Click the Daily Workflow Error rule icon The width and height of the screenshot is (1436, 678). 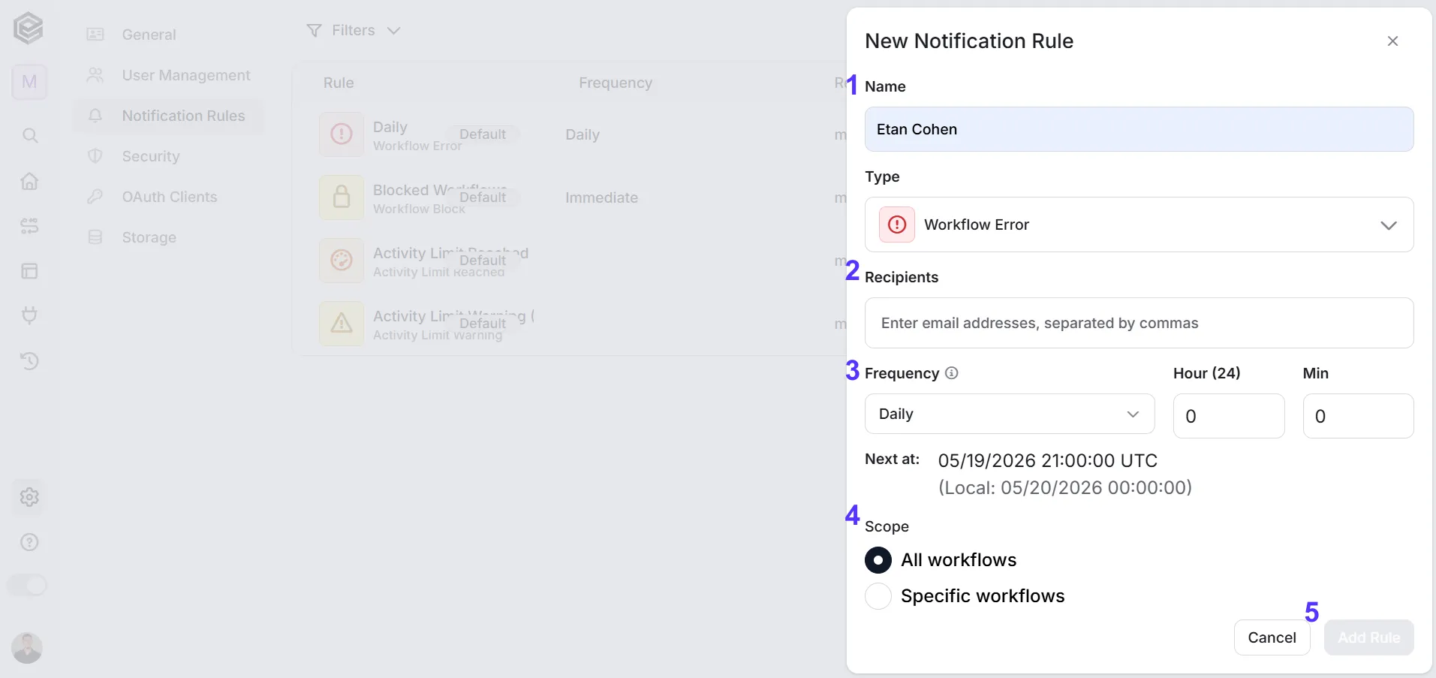tap(342, 134)
